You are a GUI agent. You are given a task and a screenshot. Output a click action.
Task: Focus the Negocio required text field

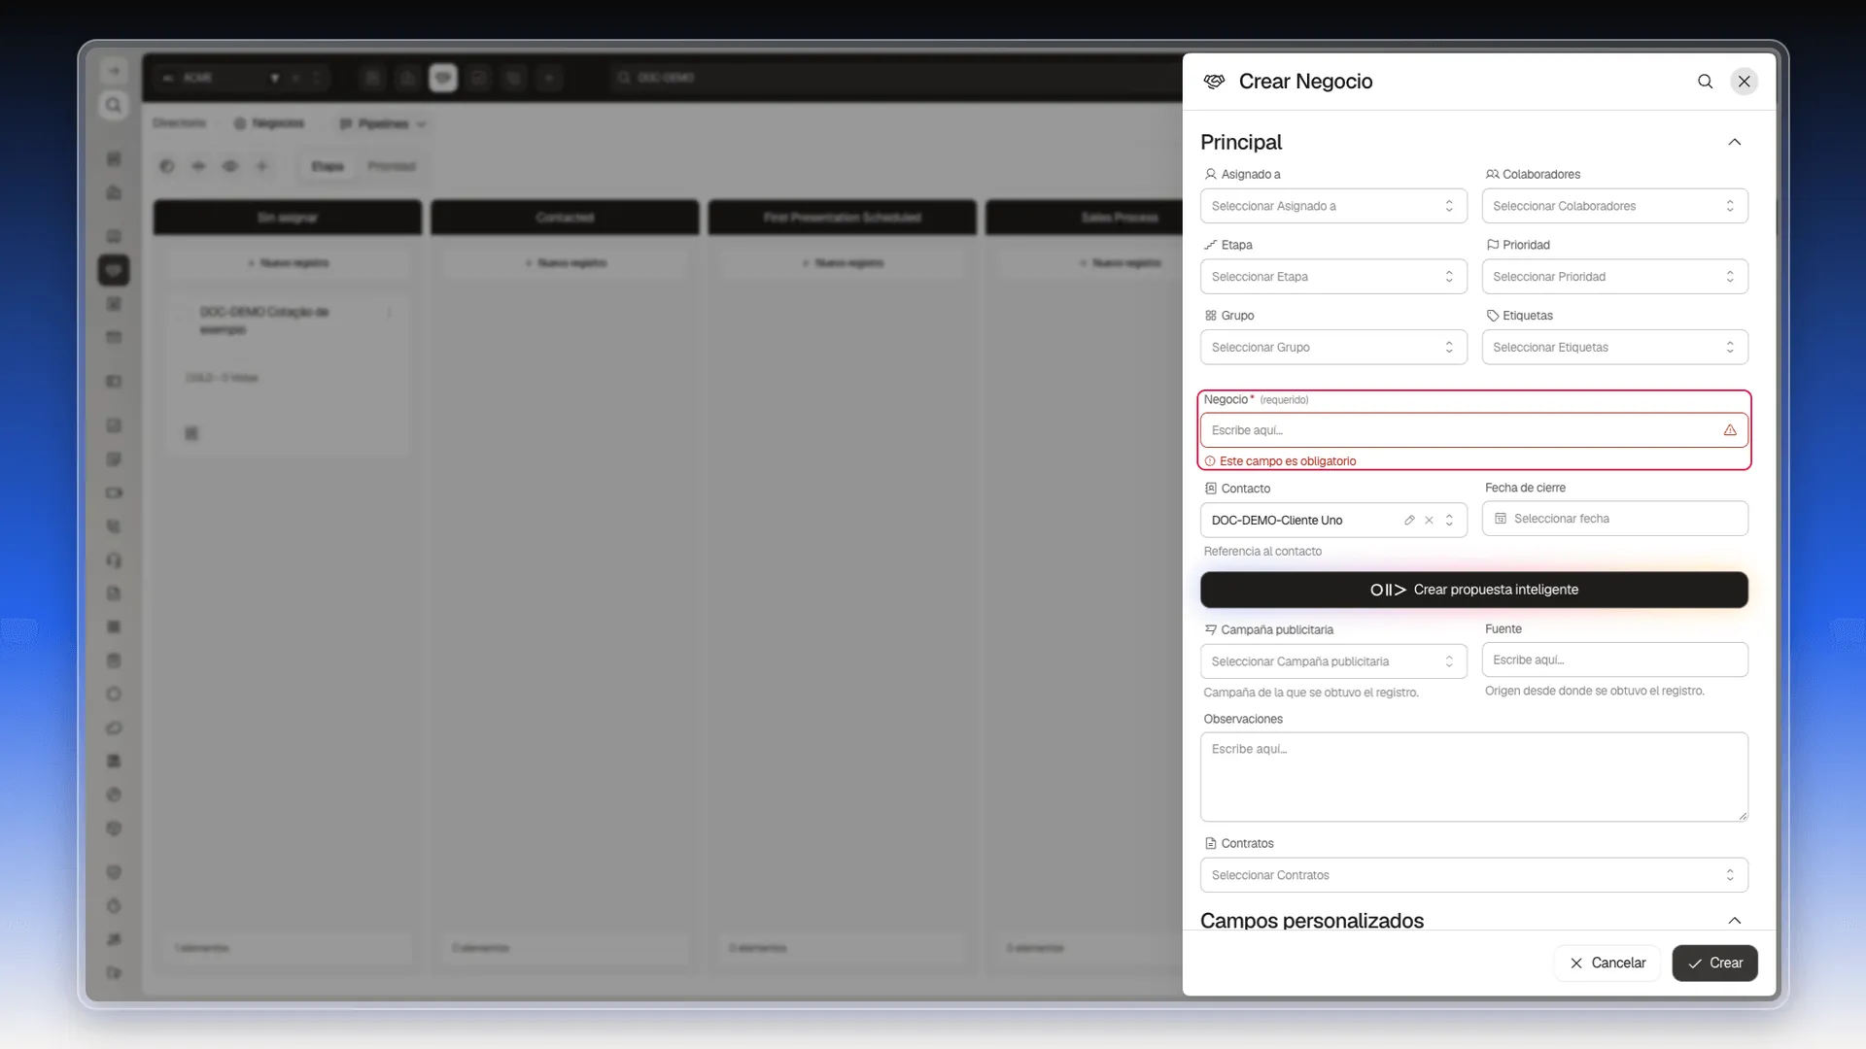pyautogui.click(x=1474, y=430)
